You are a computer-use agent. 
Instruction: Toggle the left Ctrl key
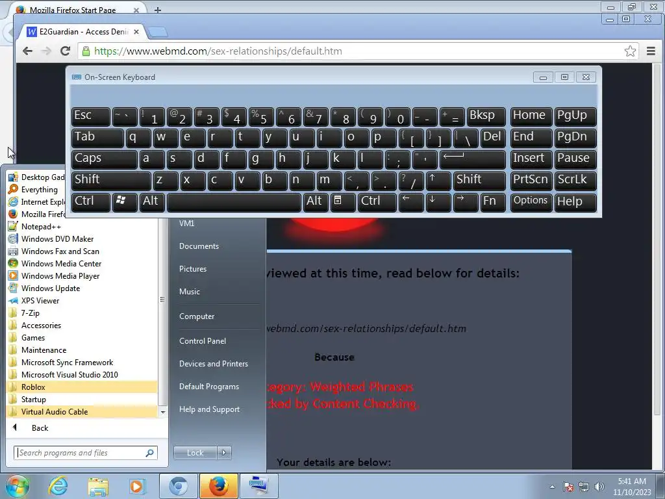pyautogui.click(x=90, y=202)
